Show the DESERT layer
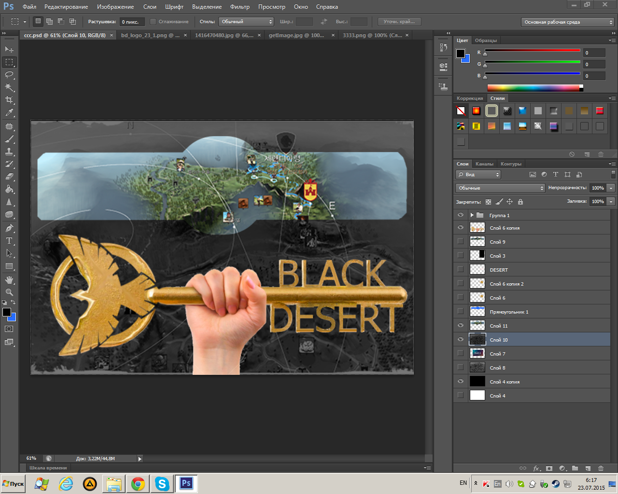This screenshot has height=494, width=618. (x=460, y=270)
